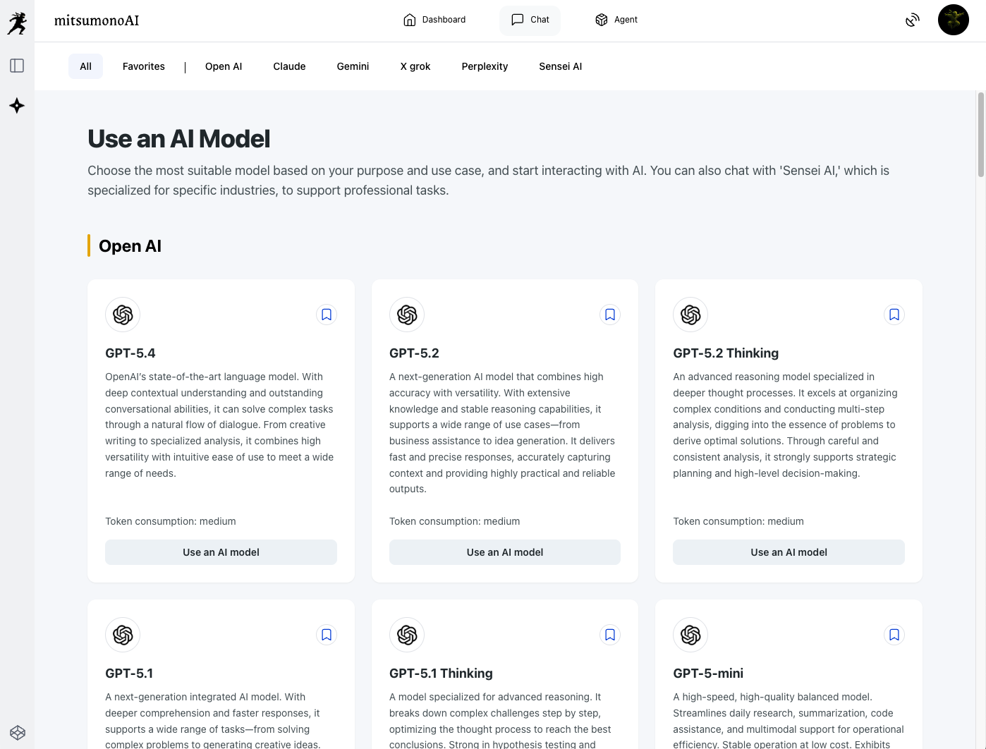Click the mitsumonoAI brand name
The width and height of the screenshot is (986, 749).
point(97,20)
